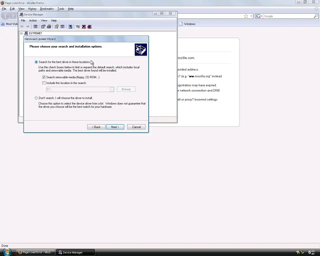Open Firefox Edit menu
The height and width of the screenshot is (256, 320).
[12, 9]
